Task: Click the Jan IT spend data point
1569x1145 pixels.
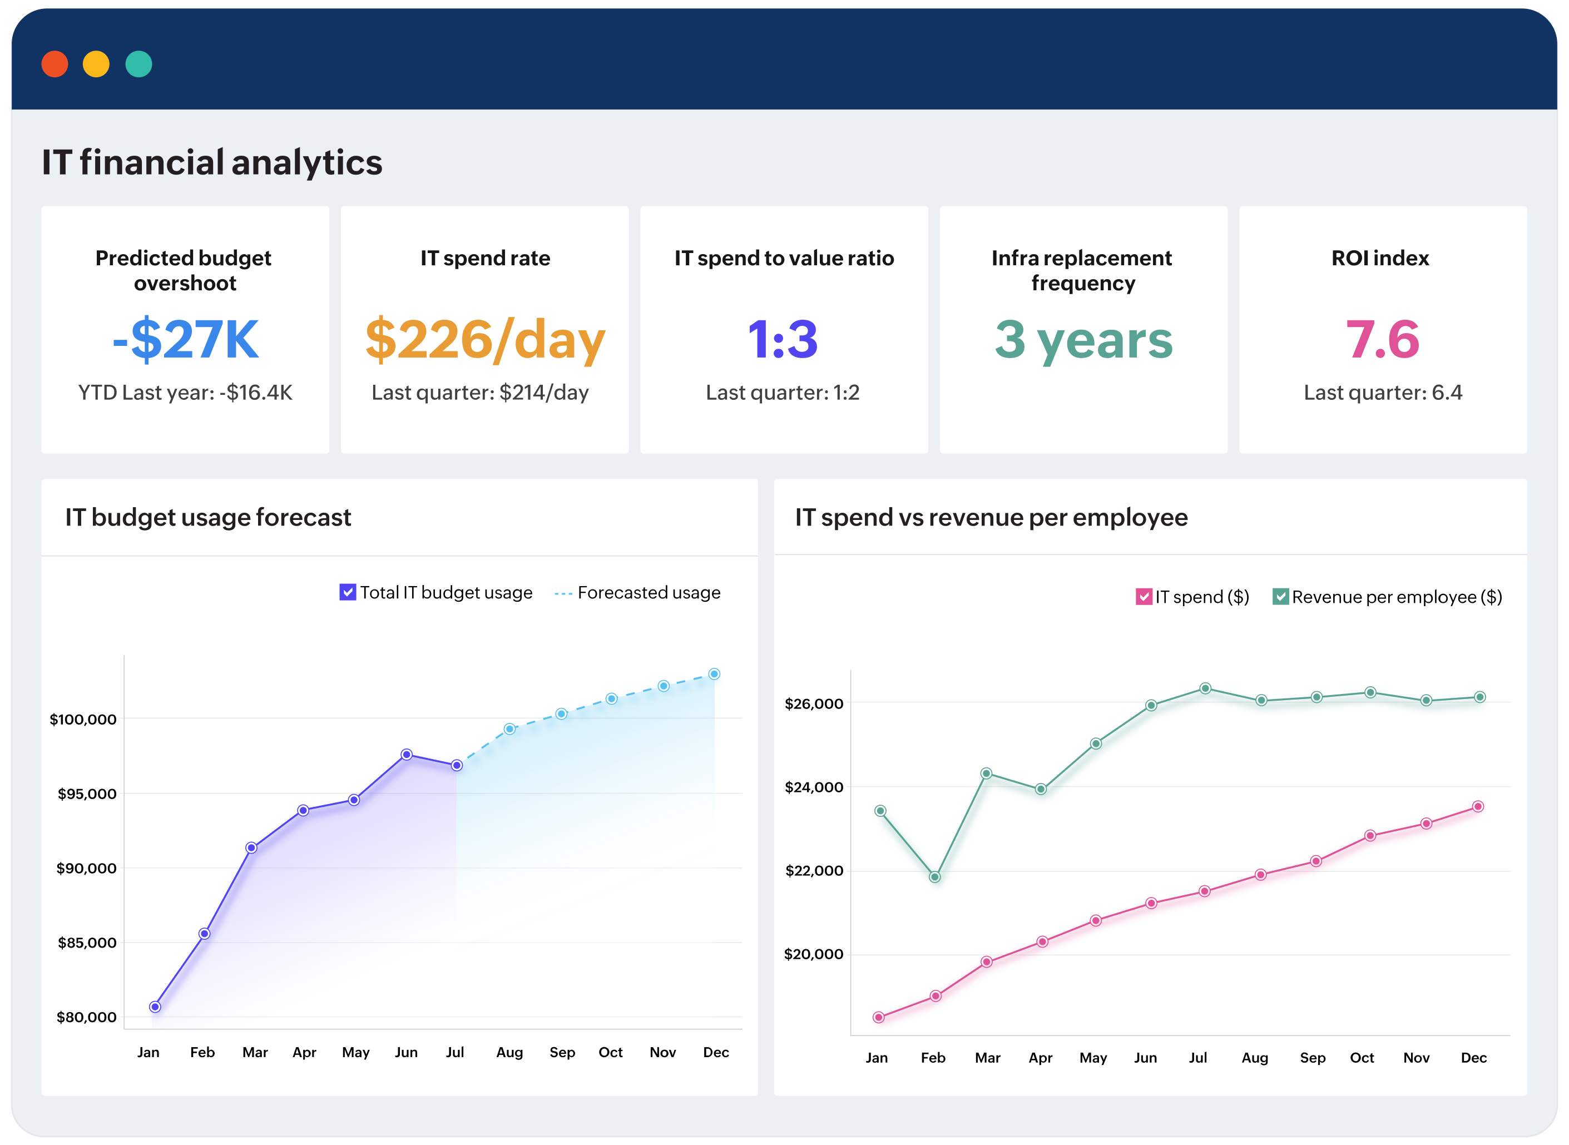Action: pos(879,1018)
